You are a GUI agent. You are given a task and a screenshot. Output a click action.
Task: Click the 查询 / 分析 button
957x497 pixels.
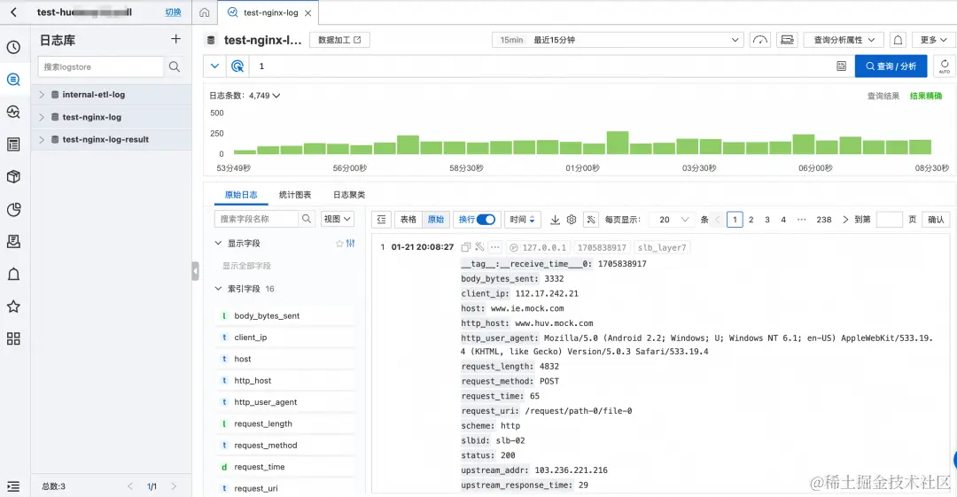click(x=891, y=66)
